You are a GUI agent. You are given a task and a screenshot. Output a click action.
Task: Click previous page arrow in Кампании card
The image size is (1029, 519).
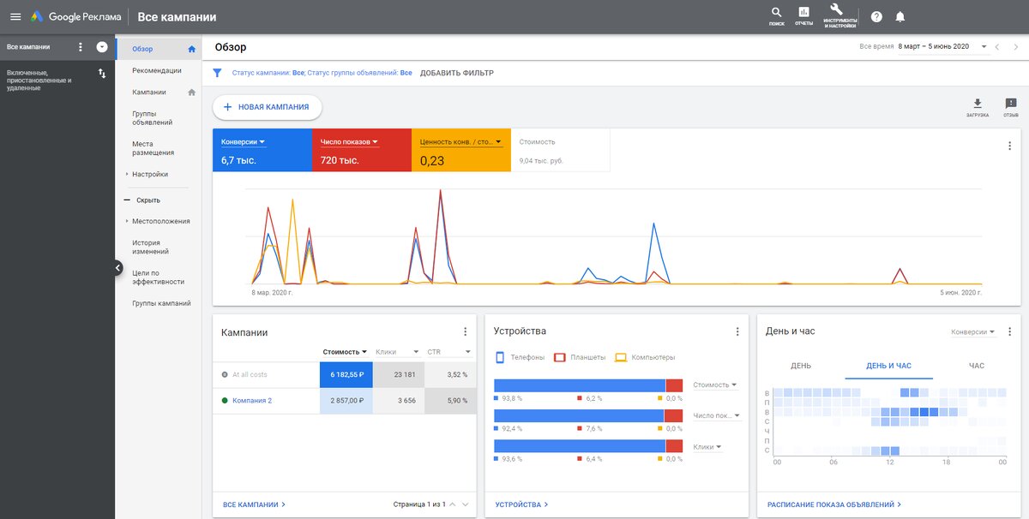click(453, 504)
